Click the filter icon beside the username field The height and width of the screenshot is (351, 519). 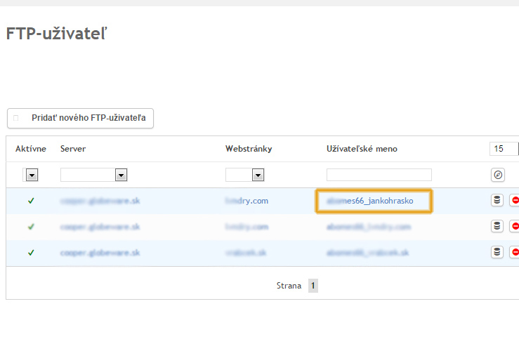(497, 175)
